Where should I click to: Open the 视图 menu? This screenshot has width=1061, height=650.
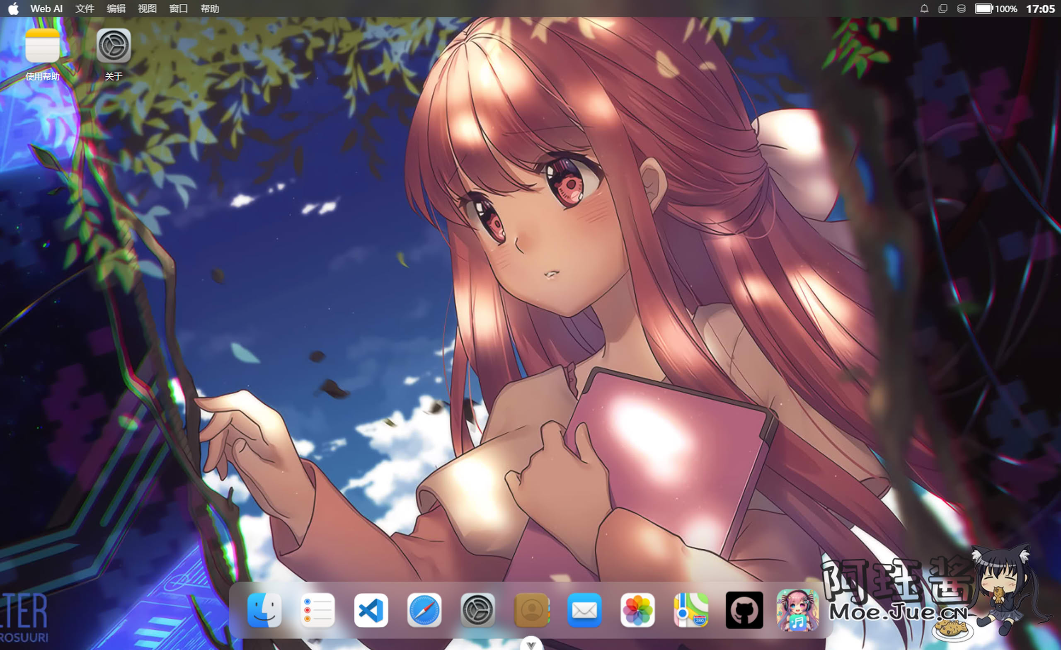[x=147, y=9]
